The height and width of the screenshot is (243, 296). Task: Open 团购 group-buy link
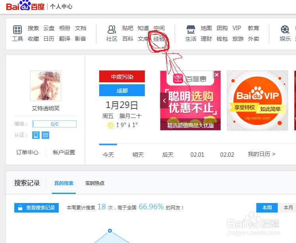pyautogui.click(x=222, y=28)
